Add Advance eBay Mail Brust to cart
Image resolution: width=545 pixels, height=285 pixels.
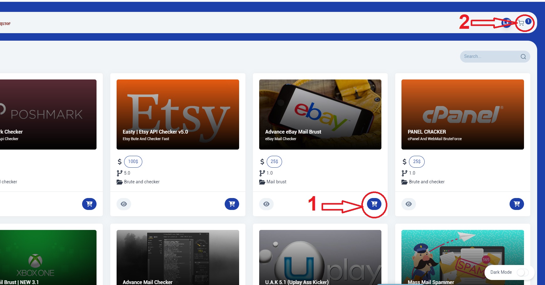click(x=374, y=204)
